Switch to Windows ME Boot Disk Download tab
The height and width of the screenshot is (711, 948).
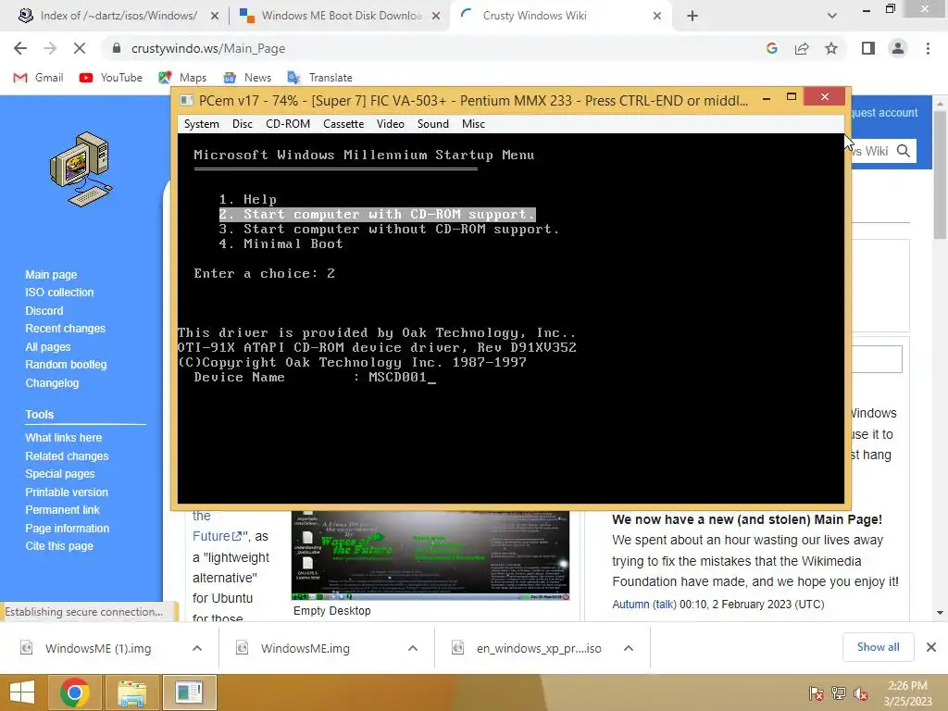pos(340,16)
